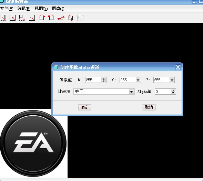Click the Alpha值 label
203x181 pixels.
point(144,92)
